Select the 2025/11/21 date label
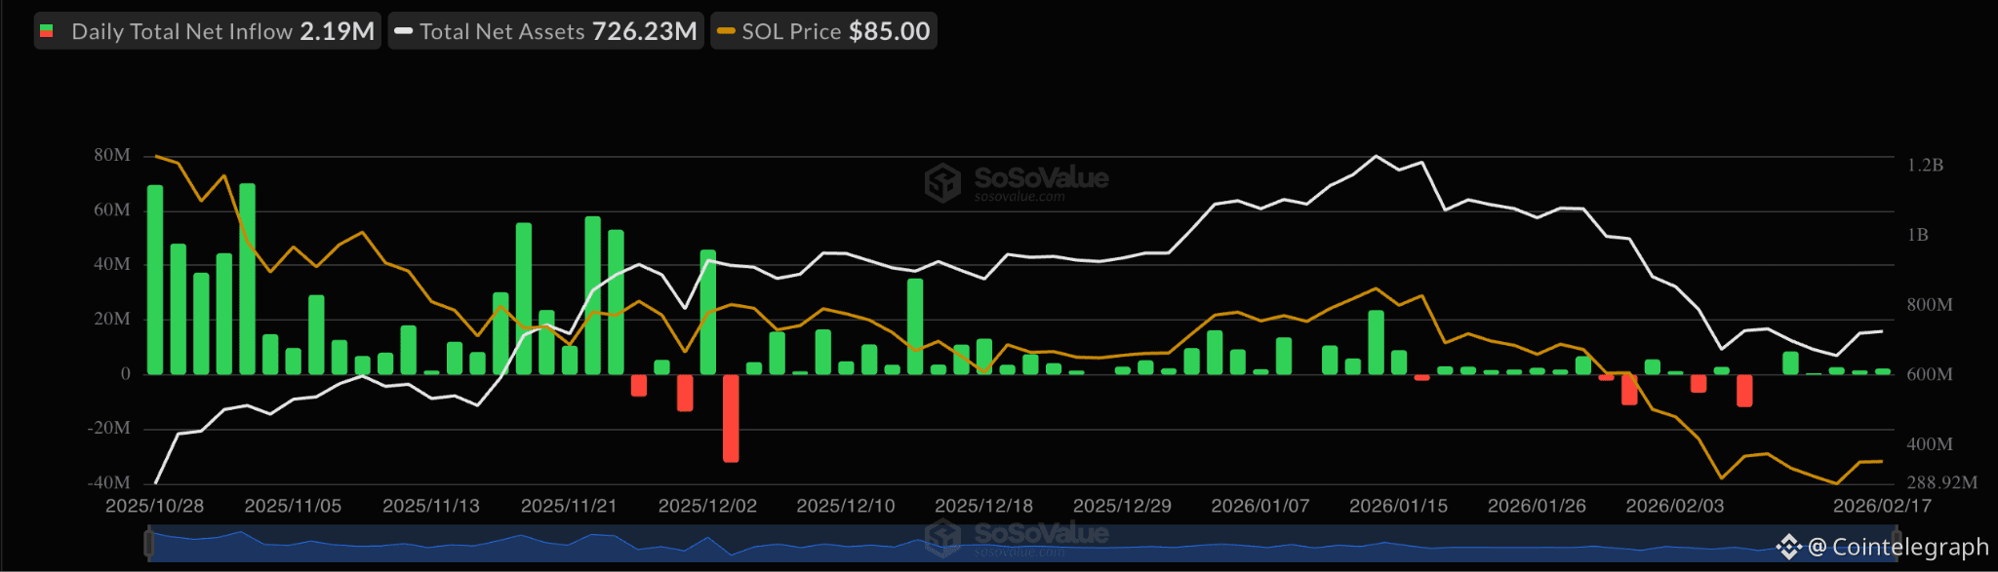The width and height of the screenshot is (1998, 572). 569,506
